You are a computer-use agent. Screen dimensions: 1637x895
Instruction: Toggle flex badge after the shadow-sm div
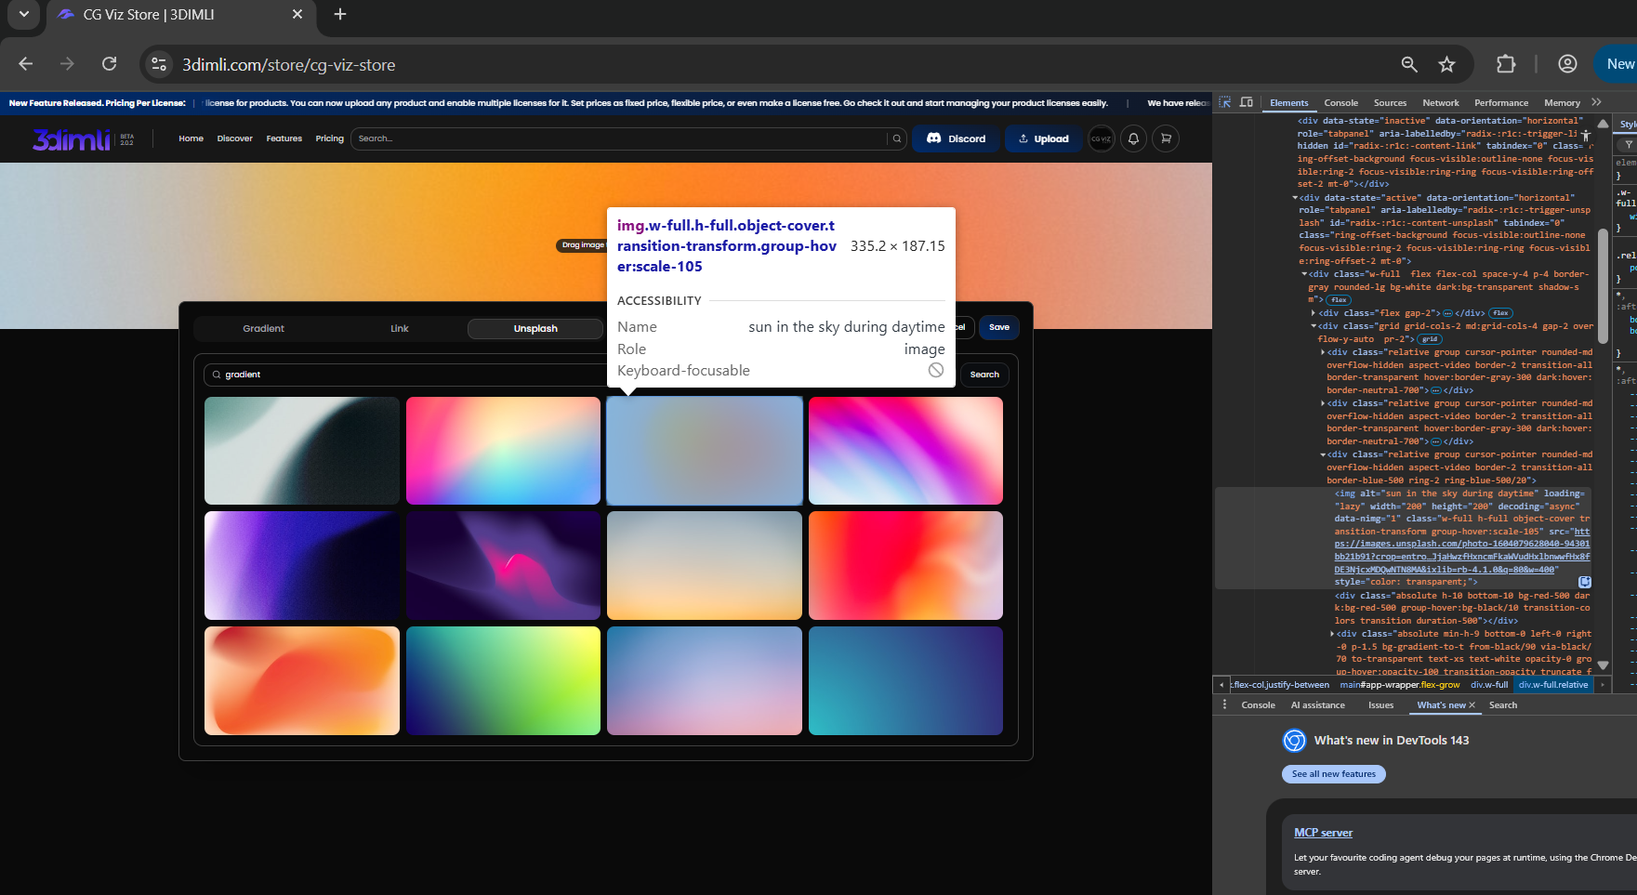click(1339, 300)
